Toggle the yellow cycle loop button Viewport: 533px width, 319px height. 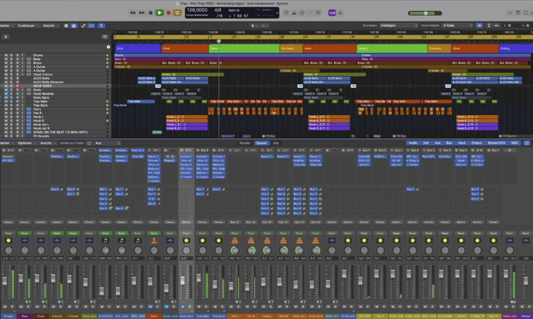point(177,13)
